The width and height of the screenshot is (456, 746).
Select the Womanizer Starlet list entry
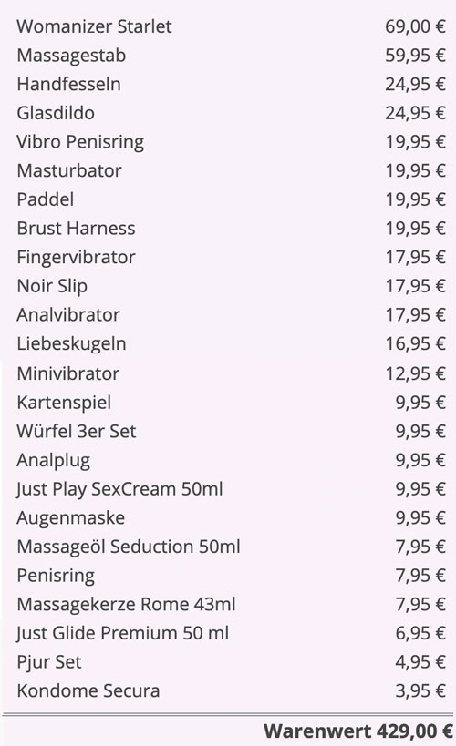[94, 26]
